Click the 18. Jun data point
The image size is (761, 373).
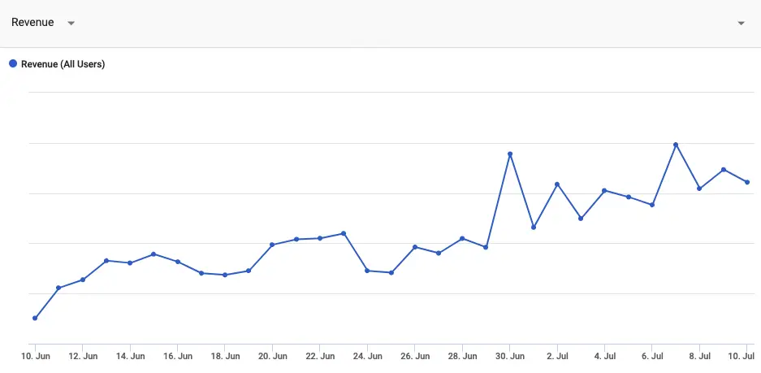tap(225, 275)
